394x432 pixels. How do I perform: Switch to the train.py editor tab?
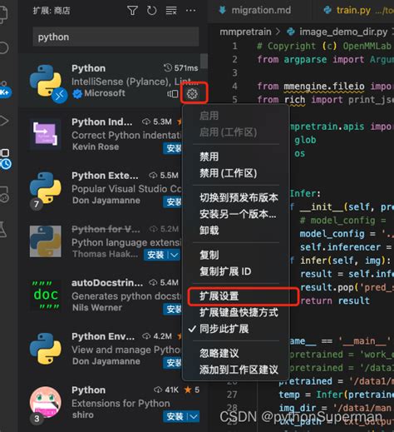click(353, 11)
